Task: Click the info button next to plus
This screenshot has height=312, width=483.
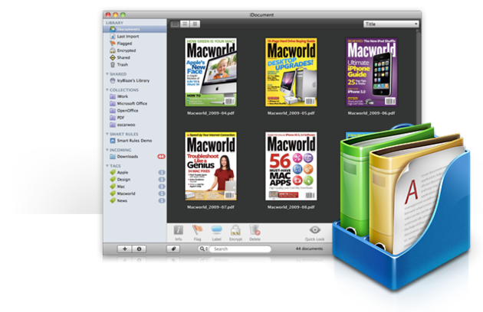Action: [x=139, y=249]
